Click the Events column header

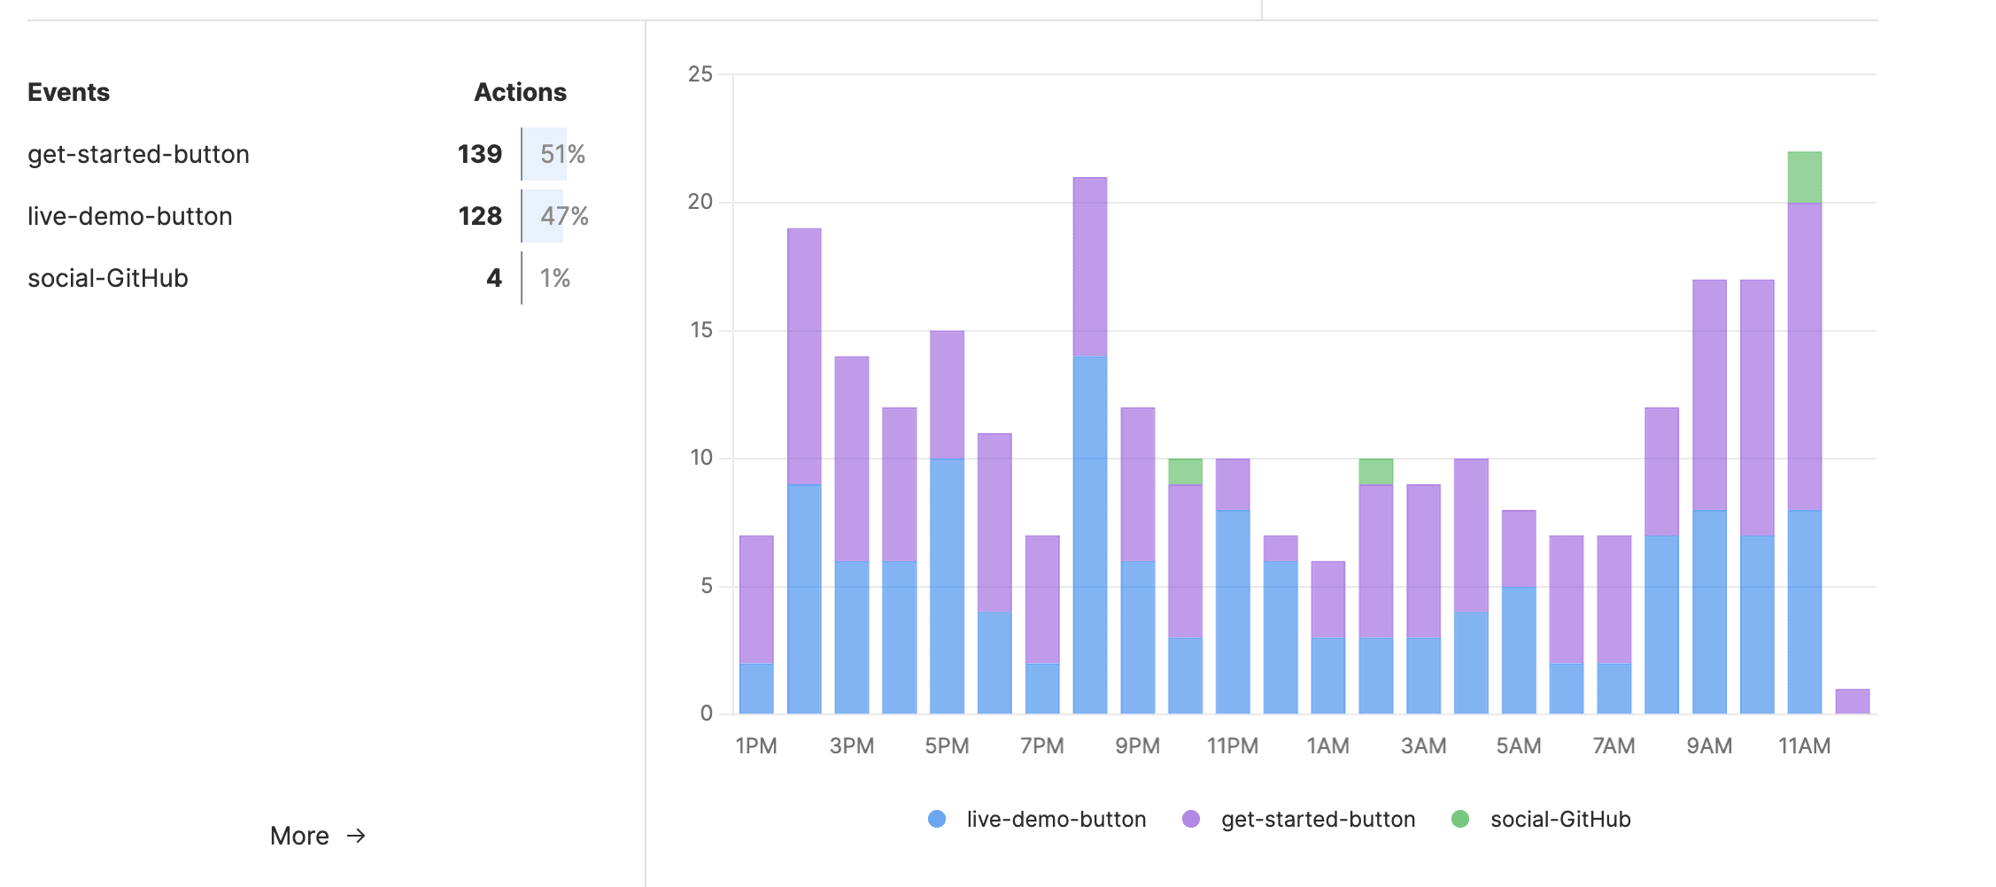[68, 92]
